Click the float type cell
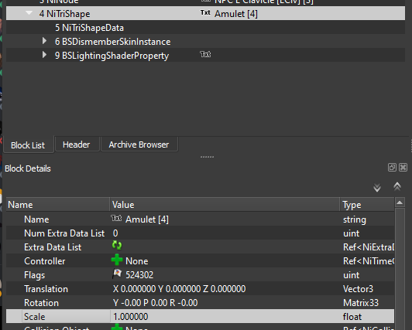Viewport: 412px width, 330px height. coord(352,317)
